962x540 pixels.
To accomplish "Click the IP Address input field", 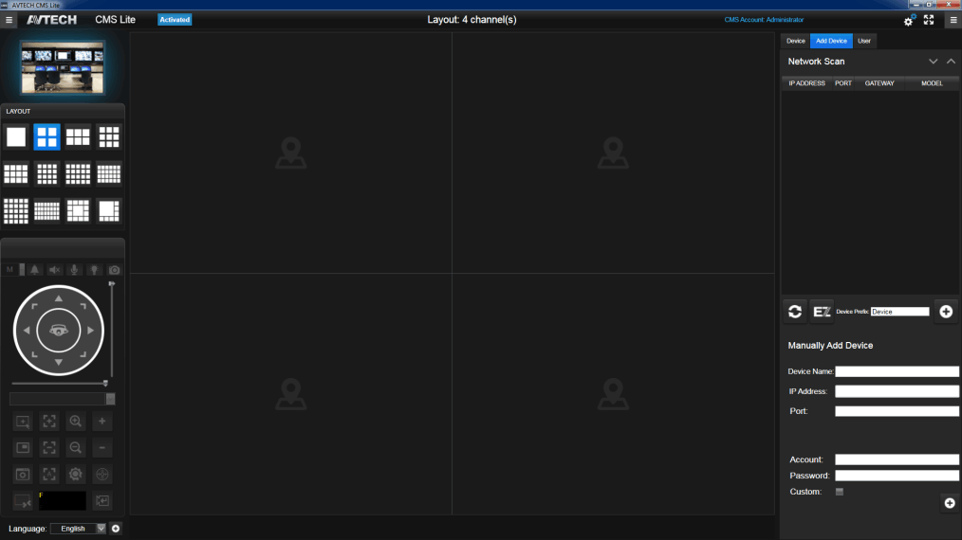I will coord(897,391).
